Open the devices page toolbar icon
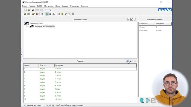The width and height of the screenshot is (191, 107). click(x=25, y=14)
